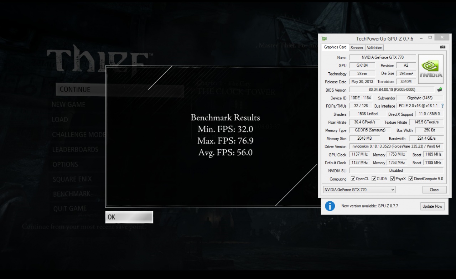456x279 pixels.
Task: Click the Default Clock value 1137 MHz
Action: pos(360,162)
